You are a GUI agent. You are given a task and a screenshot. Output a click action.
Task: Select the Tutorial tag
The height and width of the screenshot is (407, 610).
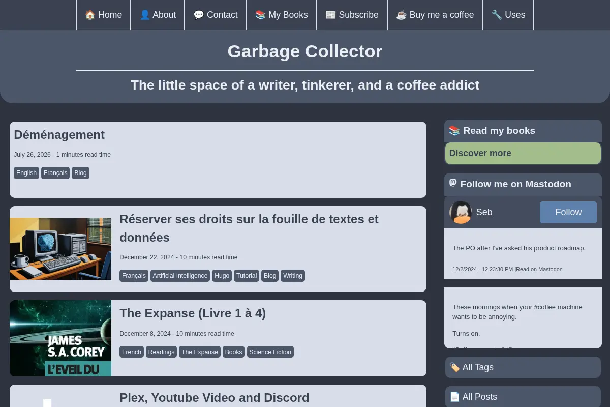point(247,276)
